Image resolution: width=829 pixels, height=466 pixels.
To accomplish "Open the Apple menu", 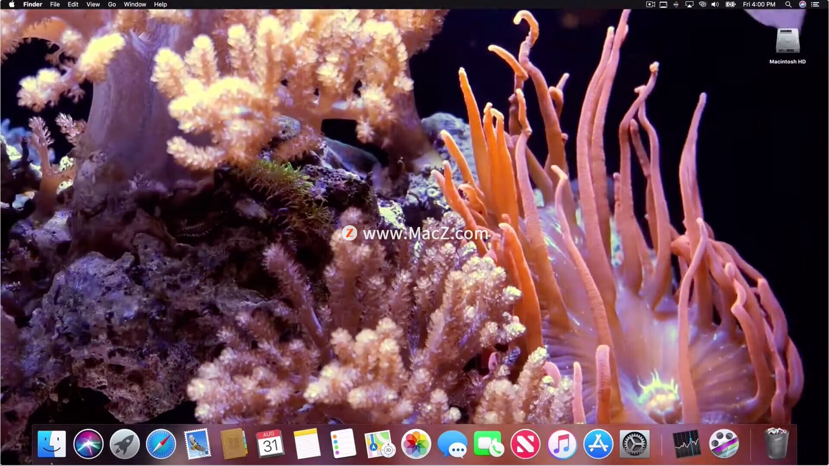I will (x=12, y=4).
